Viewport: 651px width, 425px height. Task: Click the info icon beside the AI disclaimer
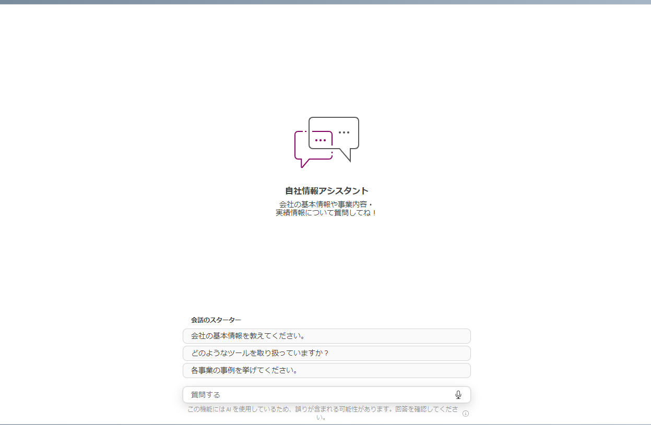(x=466, y=414)
